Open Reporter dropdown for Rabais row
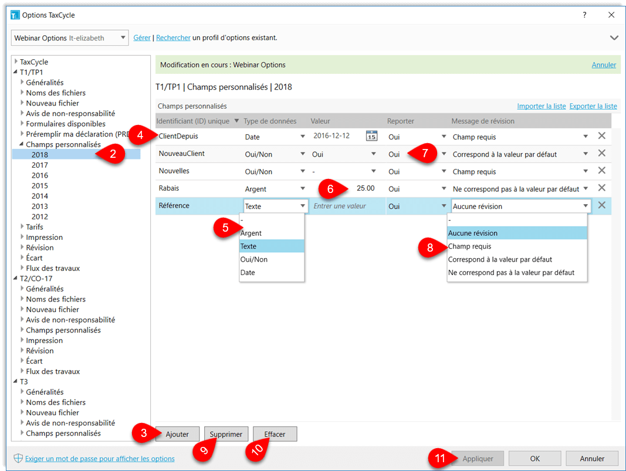626x471 pixels. pyautogui.click(x=444, y=189)
